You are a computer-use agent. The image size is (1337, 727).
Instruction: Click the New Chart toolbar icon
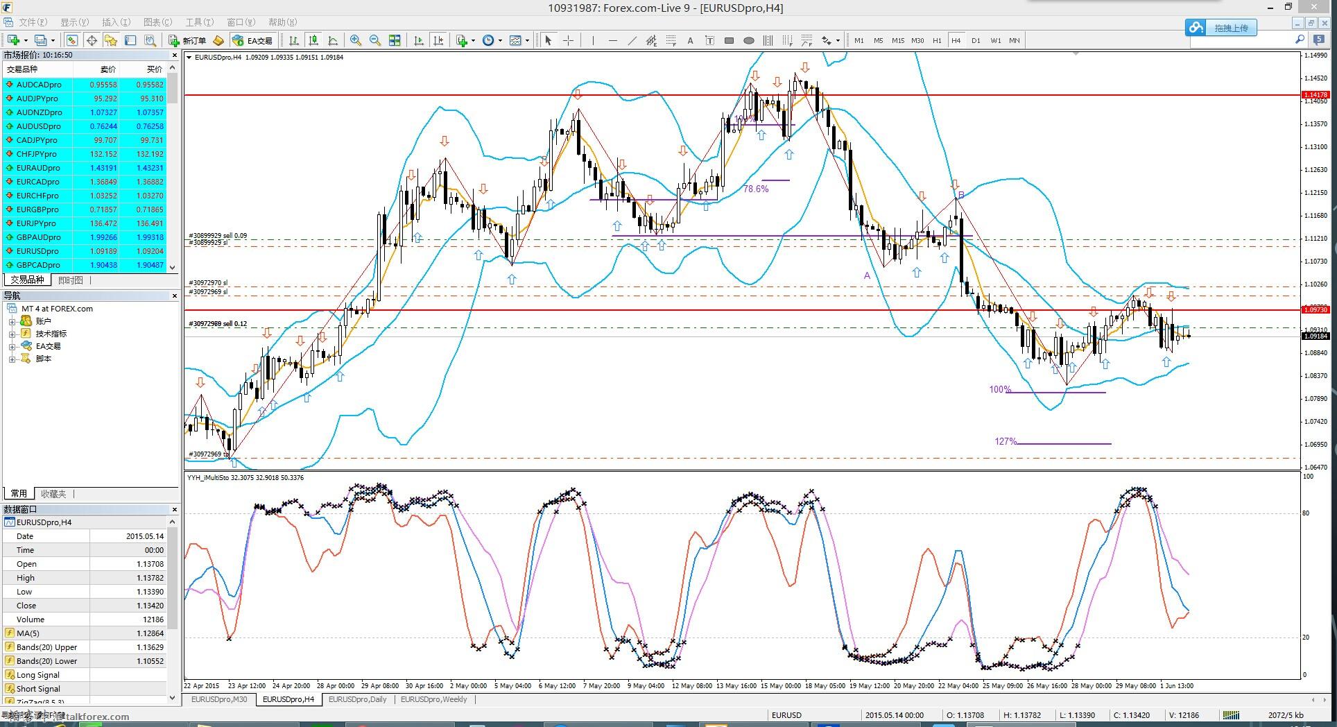tap(13, 40)
